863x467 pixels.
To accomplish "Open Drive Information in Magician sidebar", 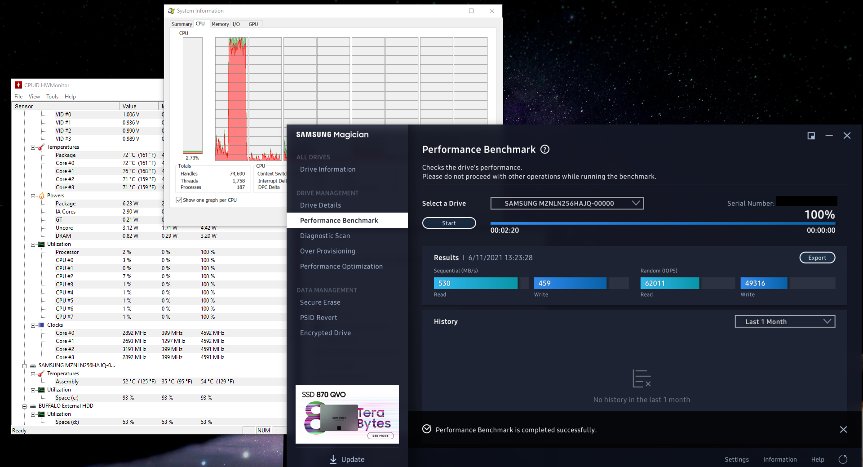I will pyautogui.click(x=328, y=169).
